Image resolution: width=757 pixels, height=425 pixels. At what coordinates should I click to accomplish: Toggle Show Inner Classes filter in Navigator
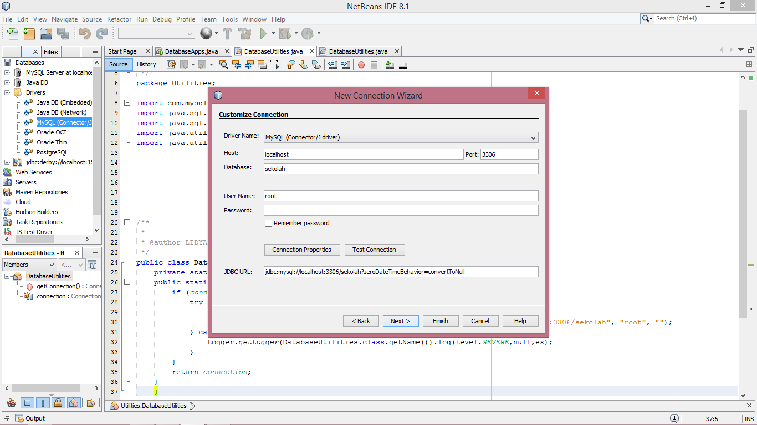pos(74,403)
